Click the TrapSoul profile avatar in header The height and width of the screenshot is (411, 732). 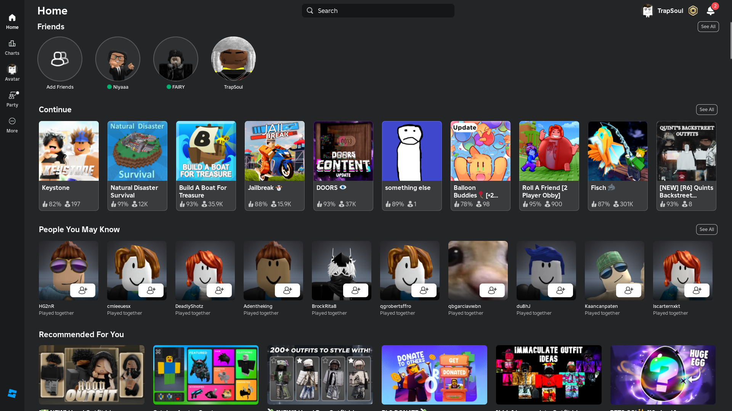pyautogui.click(x=648, y=11)
